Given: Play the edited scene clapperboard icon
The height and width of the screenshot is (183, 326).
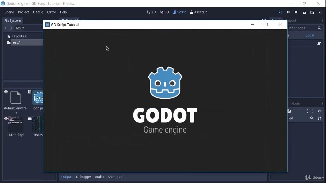Looking at the screenshot, I should pyautogui.click(x=304, y=12).
